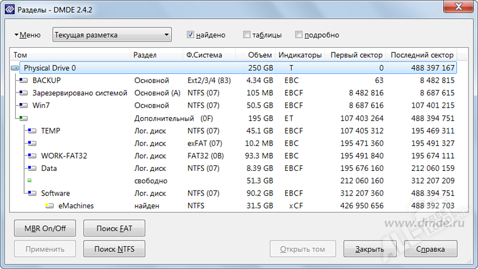478x269 pixels.
Task: Click the BACKUP partition icon
Action: [x=24, y=80]
